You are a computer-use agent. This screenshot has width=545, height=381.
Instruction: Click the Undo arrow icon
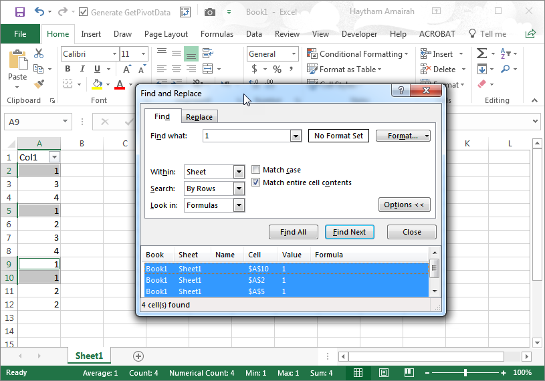[x=39, y=12]
